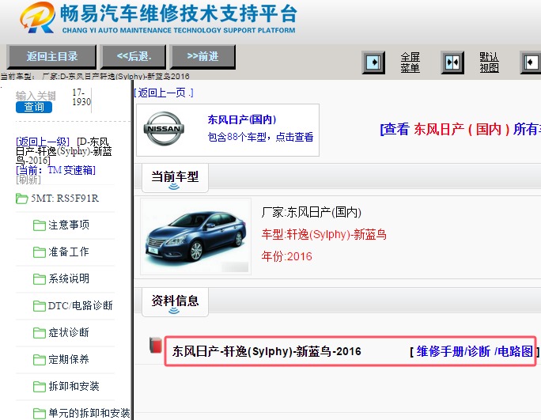Collapse the 资料信息 section header
The image size is (541, 420).
pos(175,301)
